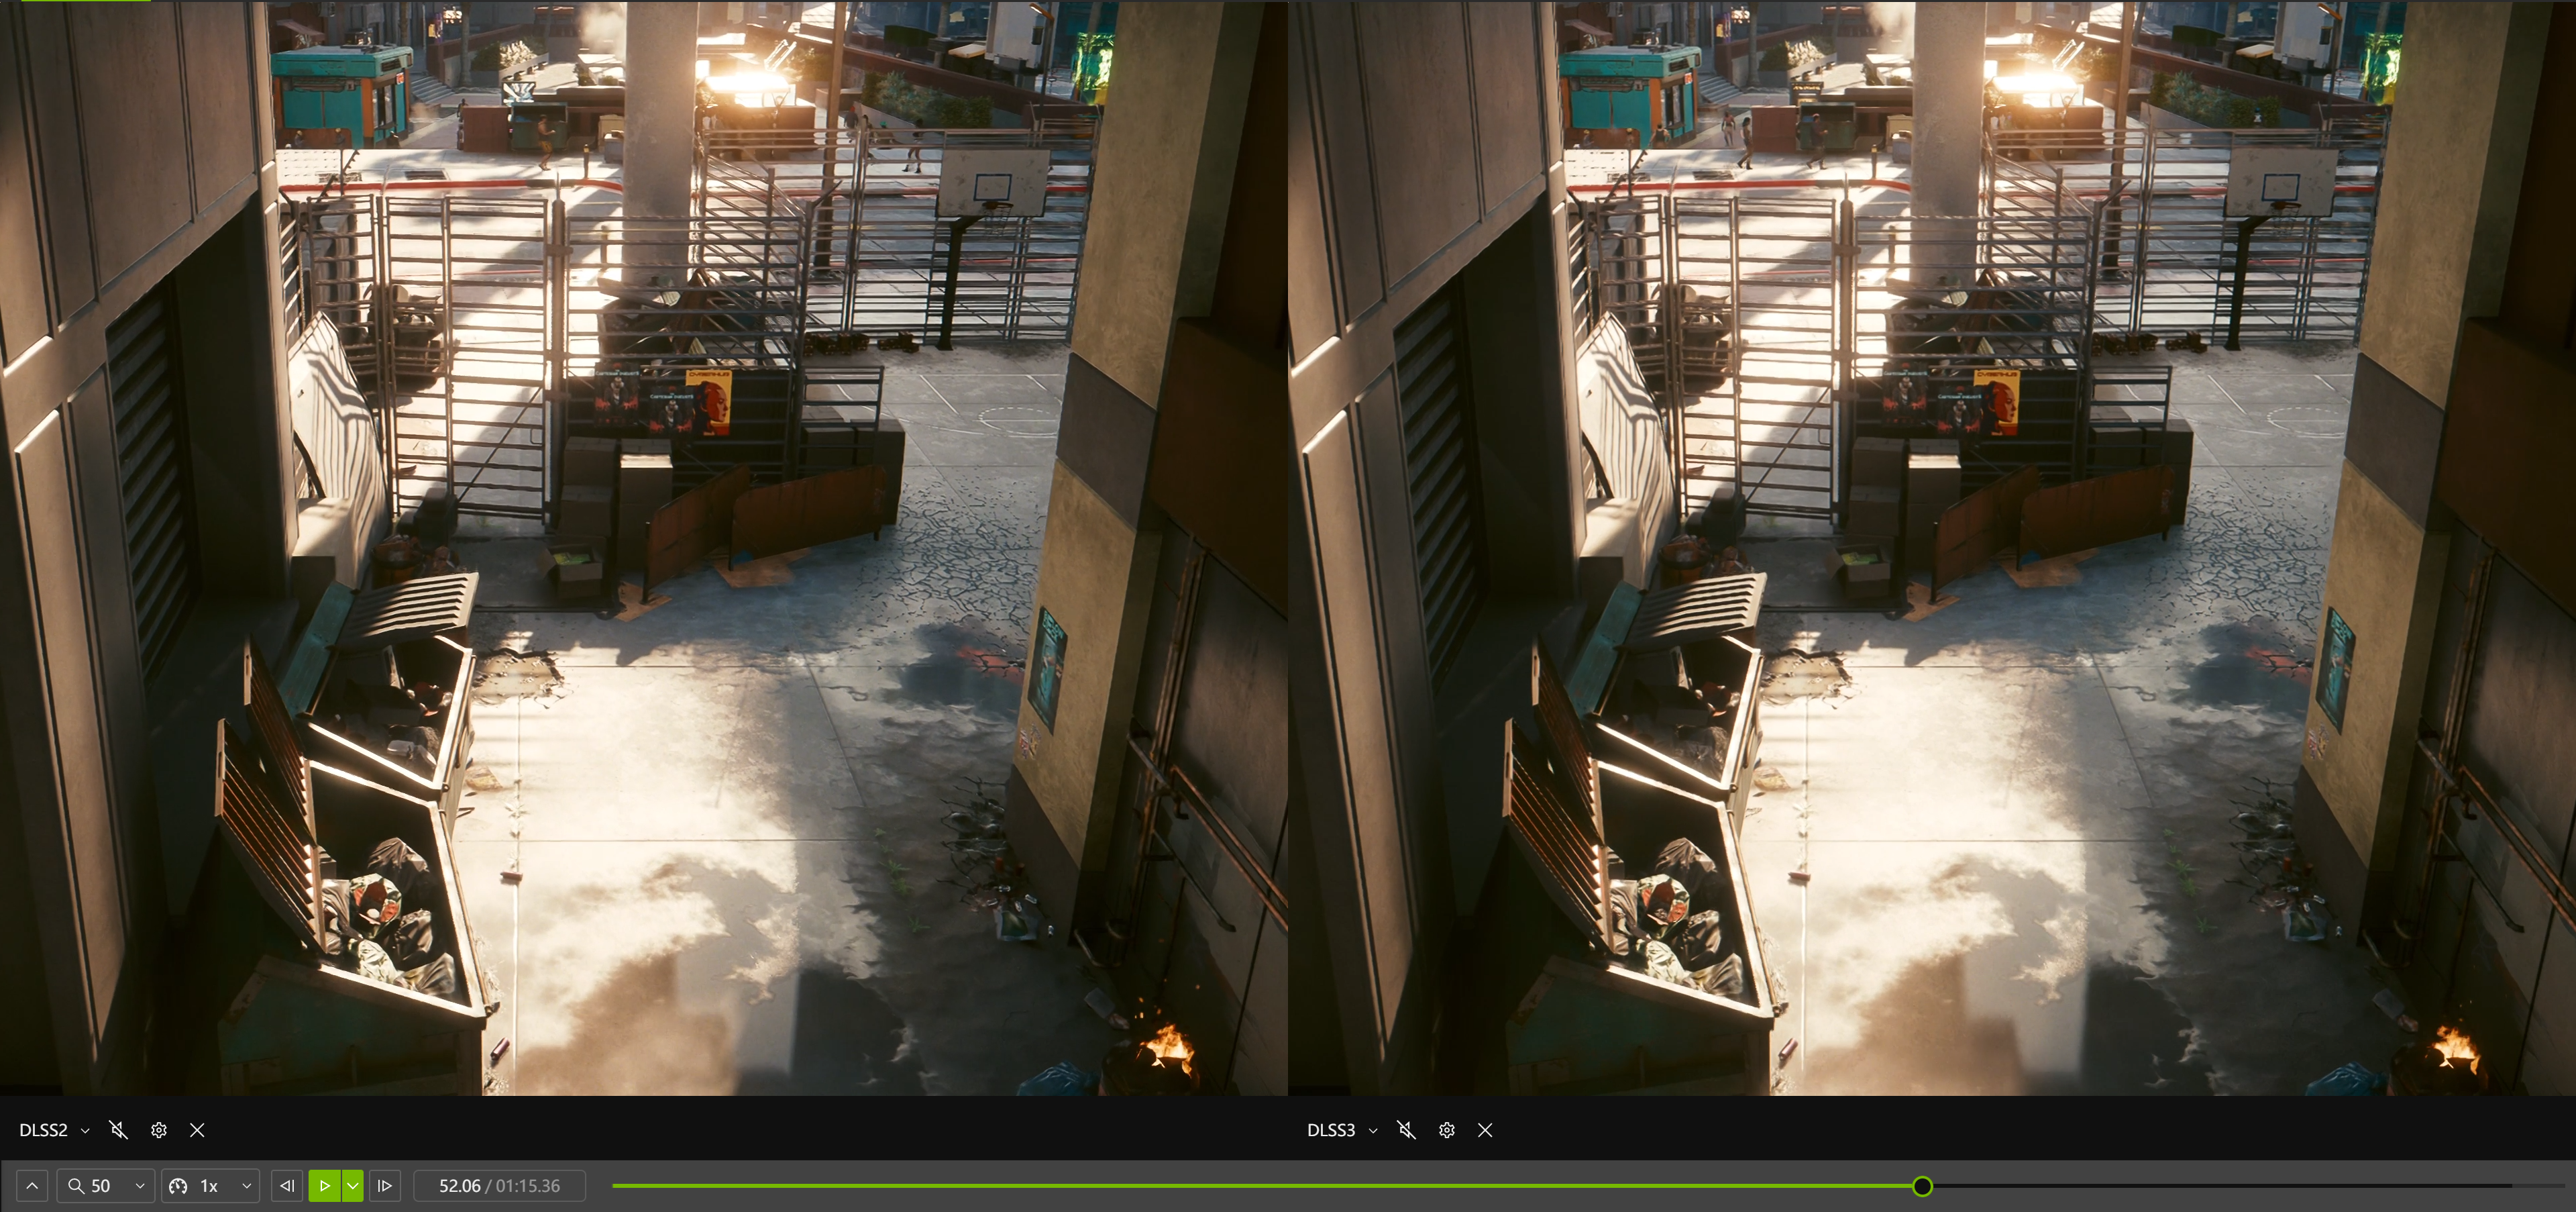Click the 52.06 timecode field

click(499, 1186)
